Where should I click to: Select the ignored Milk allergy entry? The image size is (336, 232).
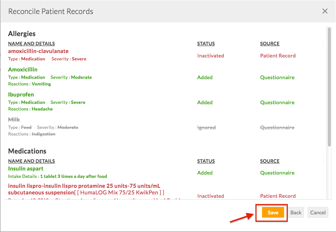[x=14, y=119]
